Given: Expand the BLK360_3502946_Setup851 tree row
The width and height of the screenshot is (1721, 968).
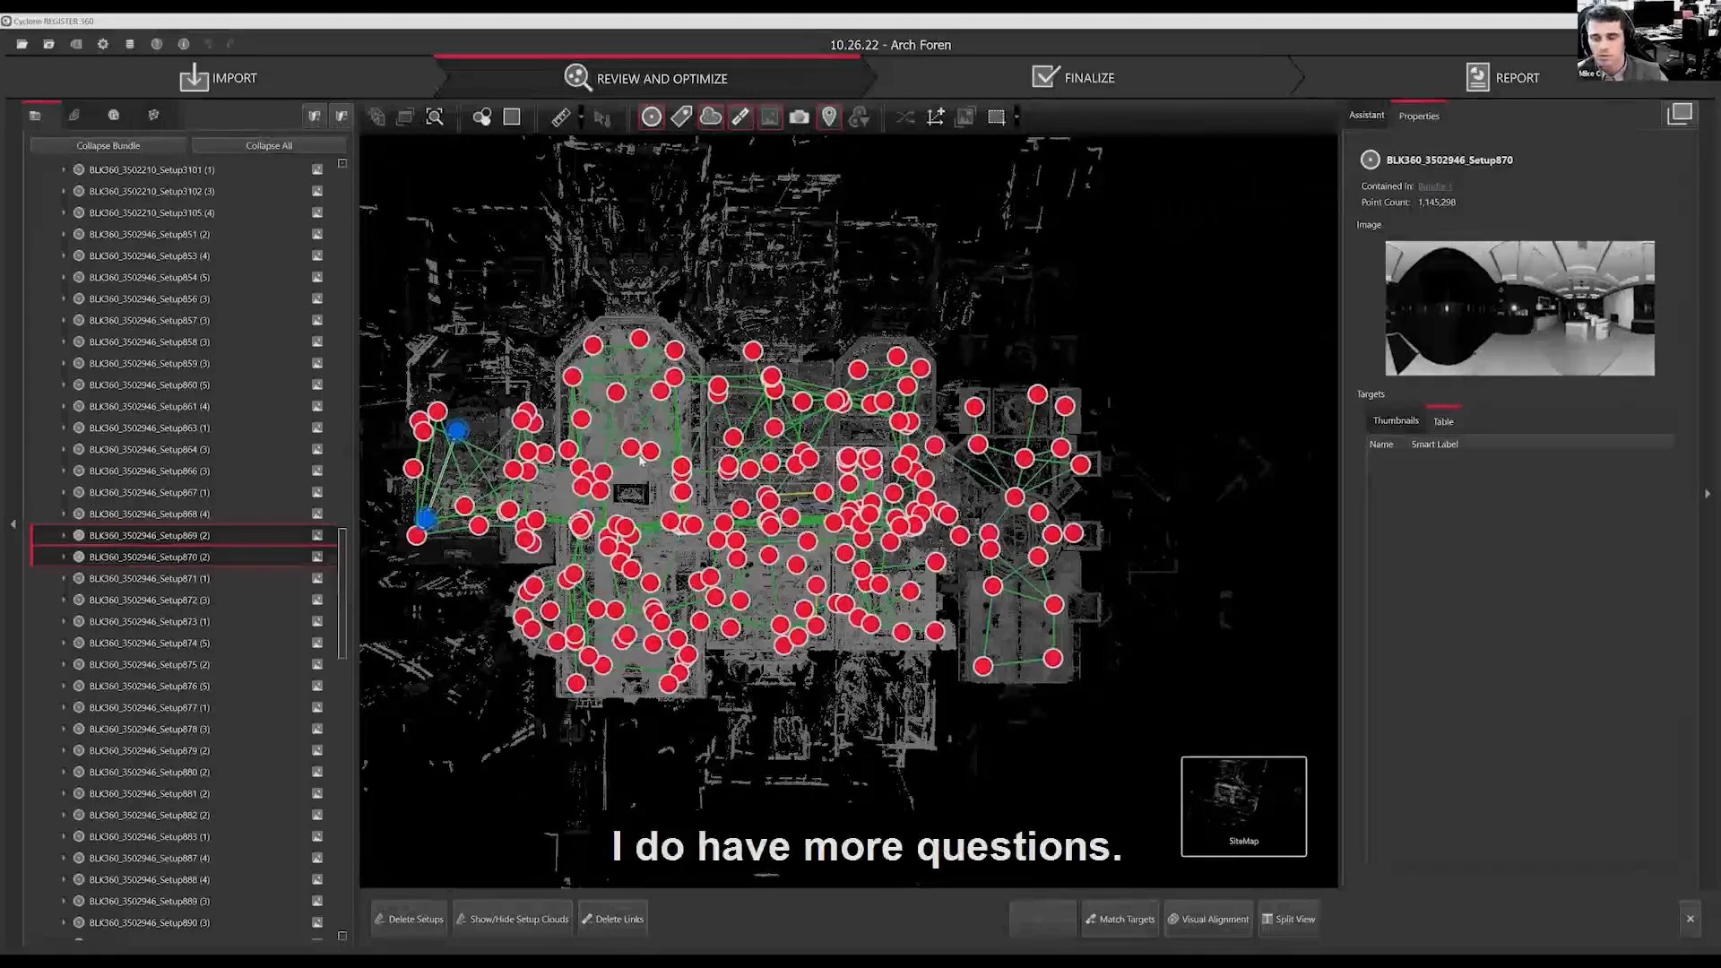Looking at the screenshot, I should (64, 234).
